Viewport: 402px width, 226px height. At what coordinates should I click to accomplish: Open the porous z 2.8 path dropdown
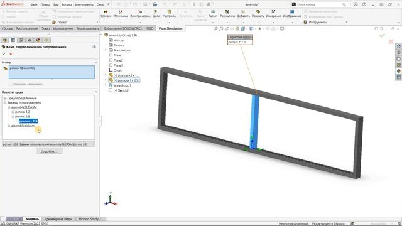(x=92, y=144)
